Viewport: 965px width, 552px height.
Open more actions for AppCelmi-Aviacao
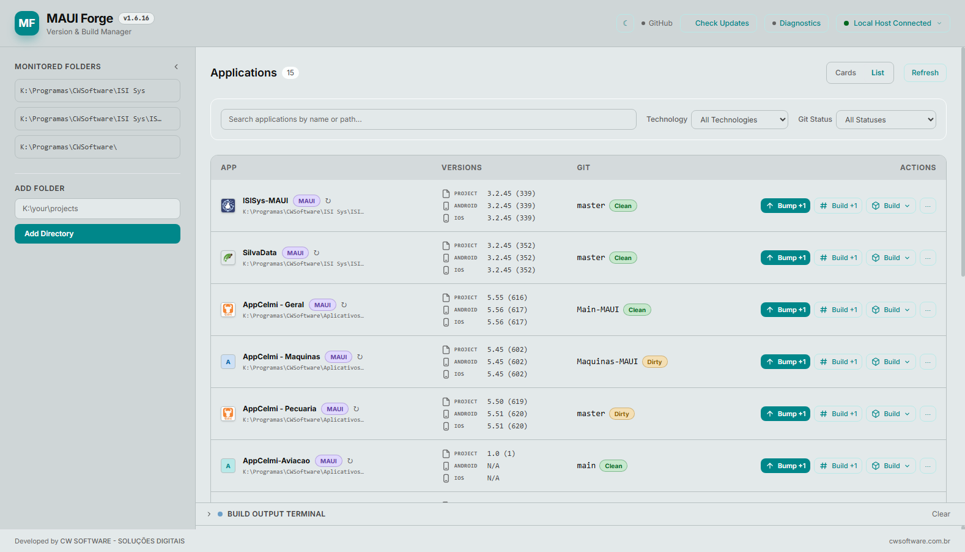point(928,466)
